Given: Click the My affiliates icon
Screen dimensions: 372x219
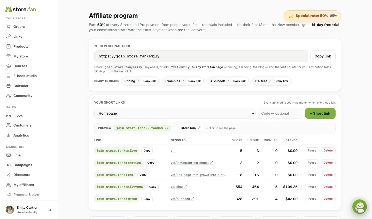Looking at the screenshot, I should (x=9, y=185).
